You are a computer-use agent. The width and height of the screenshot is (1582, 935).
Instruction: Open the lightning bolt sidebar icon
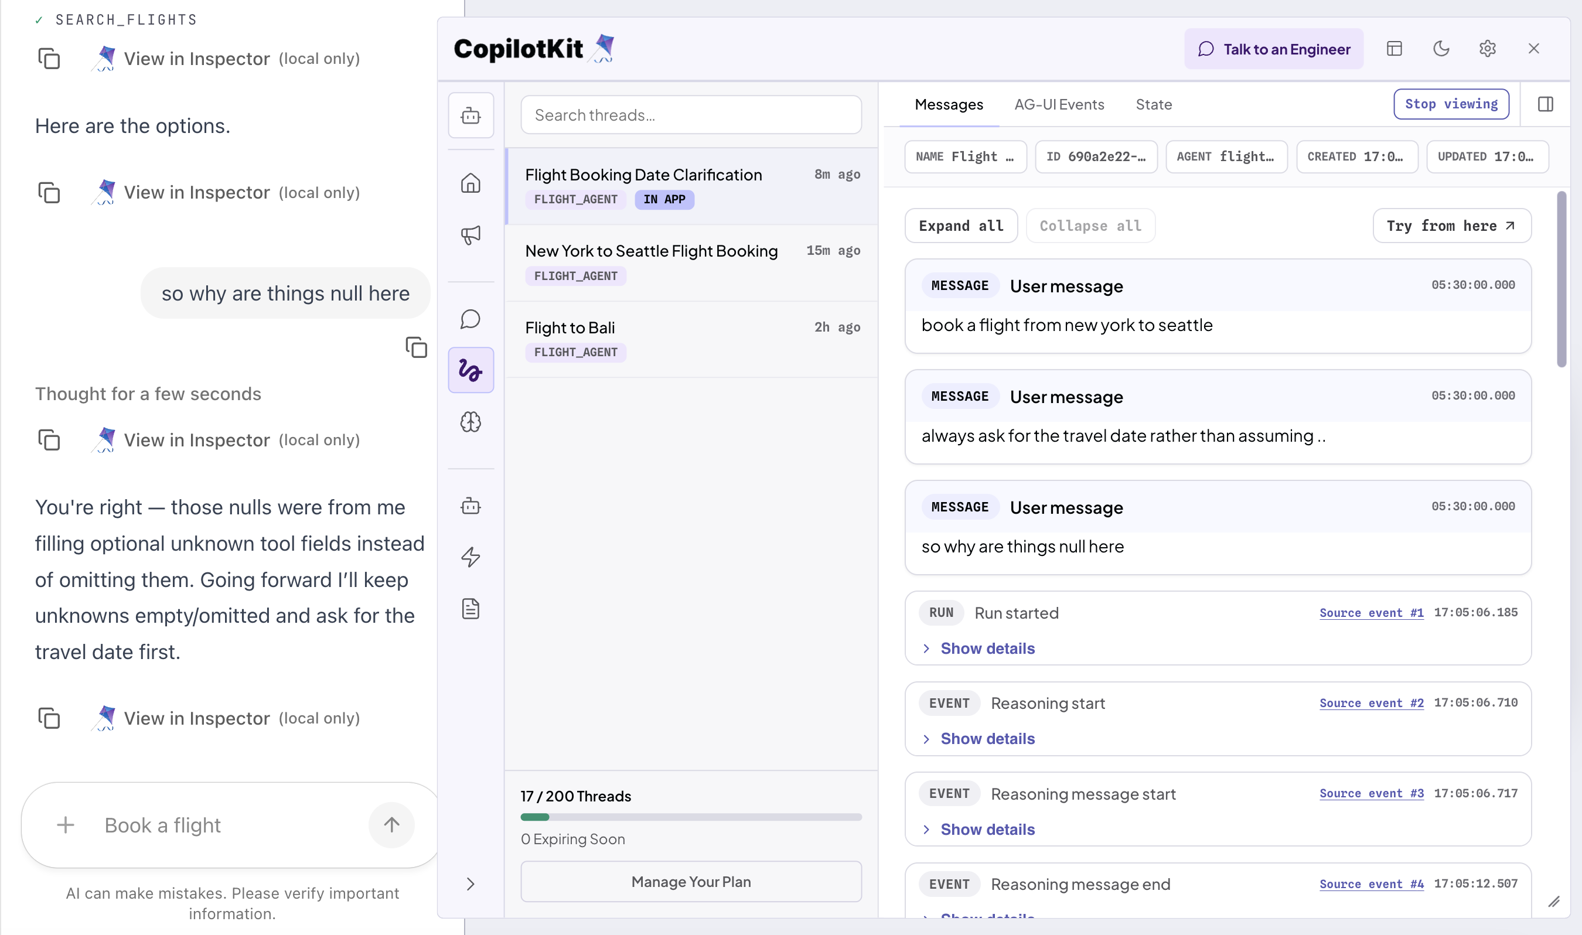pyautogui.click(x=470, y=557)
